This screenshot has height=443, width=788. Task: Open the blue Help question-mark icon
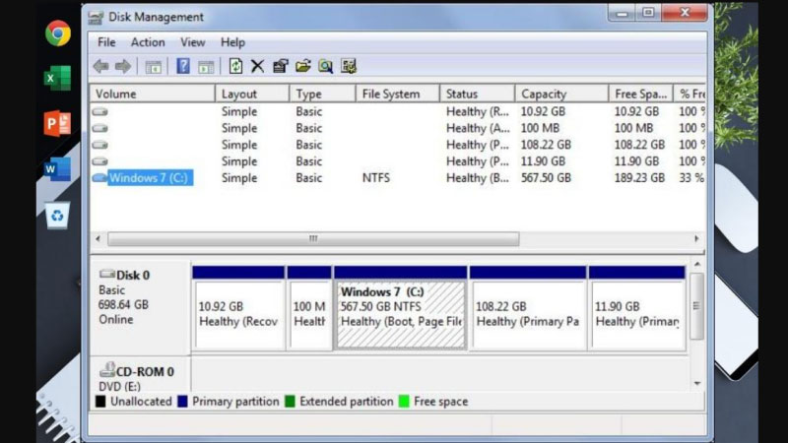183,66
